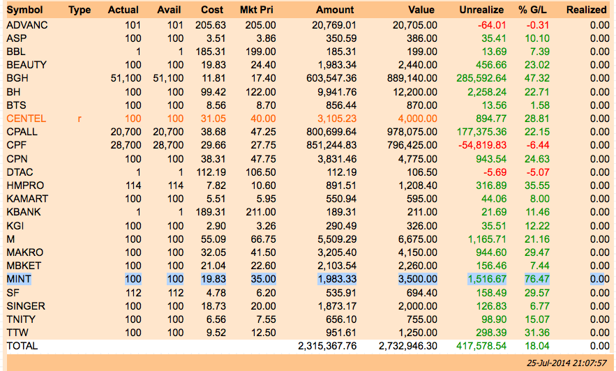Select BGH market price 17.40
The width and height of the screenshot is (616, 371).
pyautogui.click(x=263, y=79)
